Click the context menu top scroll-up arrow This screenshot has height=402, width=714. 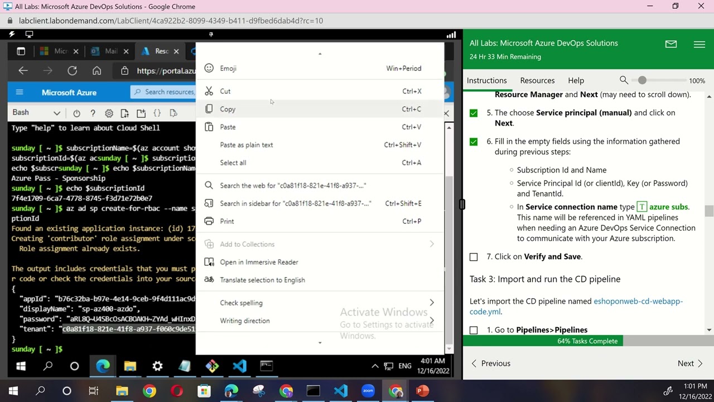click(320, 54)
